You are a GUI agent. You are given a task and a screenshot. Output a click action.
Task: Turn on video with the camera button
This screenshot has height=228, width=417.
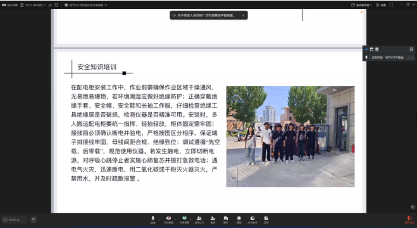(168, 220)
